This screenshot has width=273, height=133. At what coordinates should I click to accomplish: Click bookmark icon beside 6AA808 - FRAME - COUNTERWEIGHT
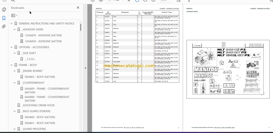22,97
